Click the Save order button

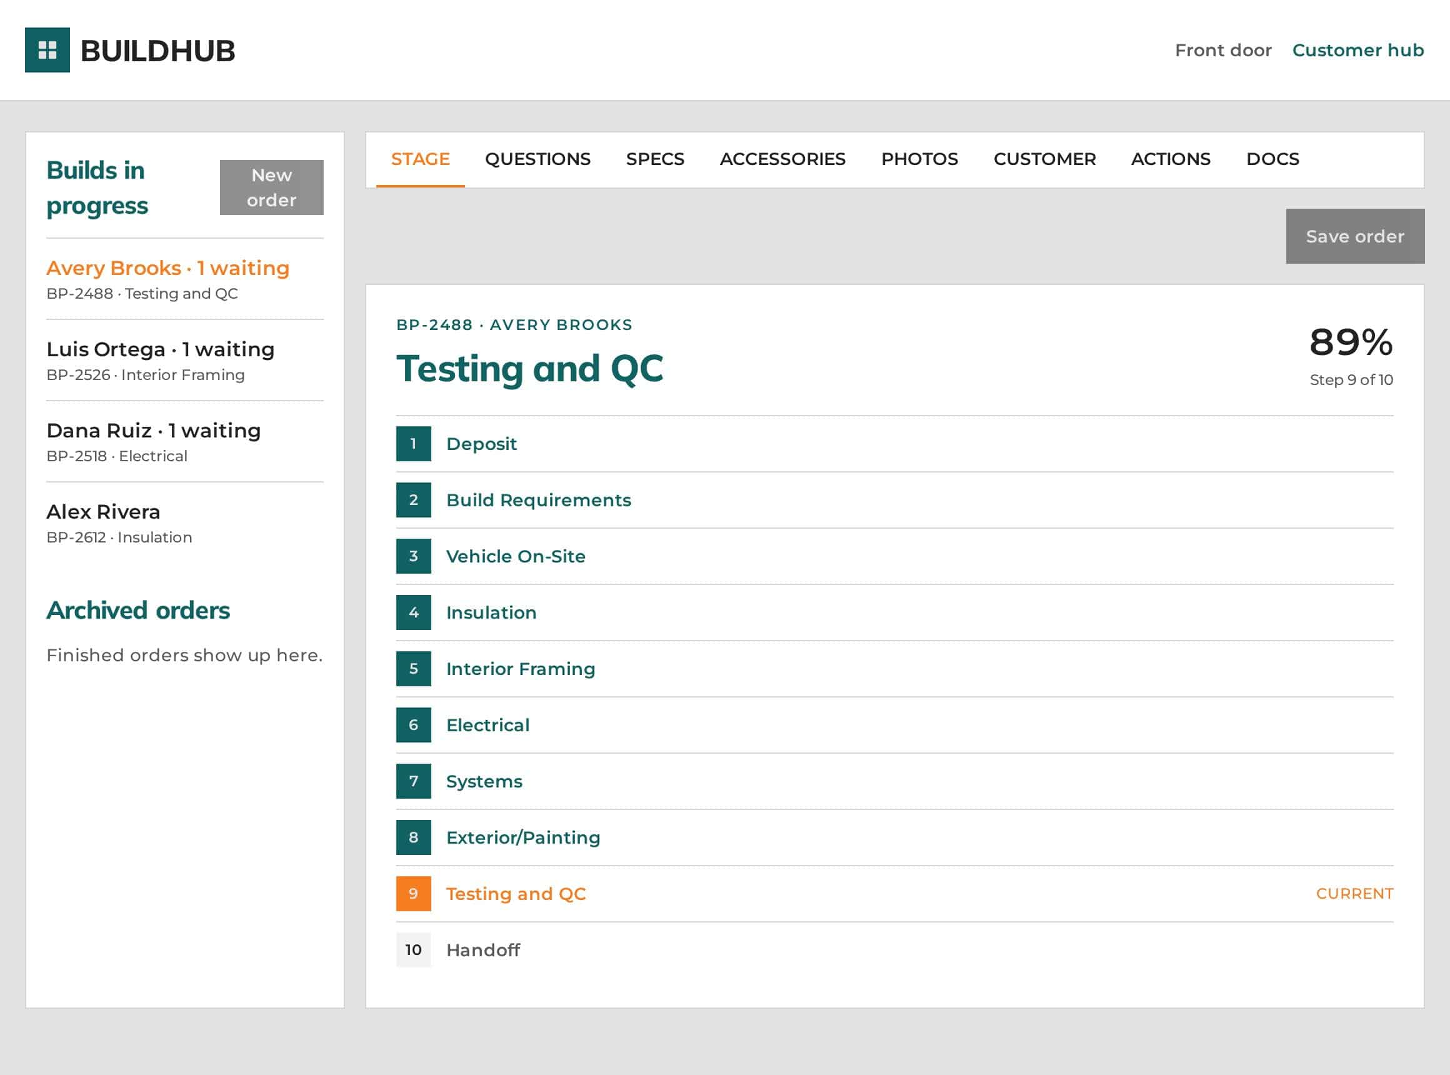(x=1355, y=236)
